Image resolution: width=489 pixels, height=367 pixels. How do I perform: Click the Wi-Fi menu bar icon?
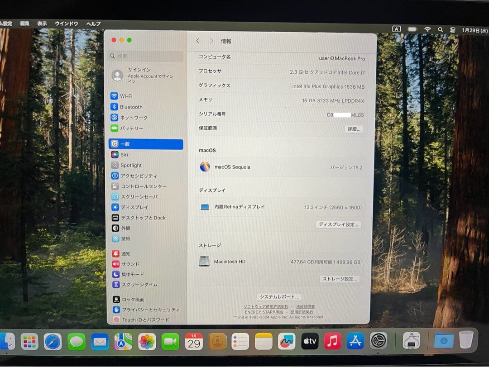(427, 29)
